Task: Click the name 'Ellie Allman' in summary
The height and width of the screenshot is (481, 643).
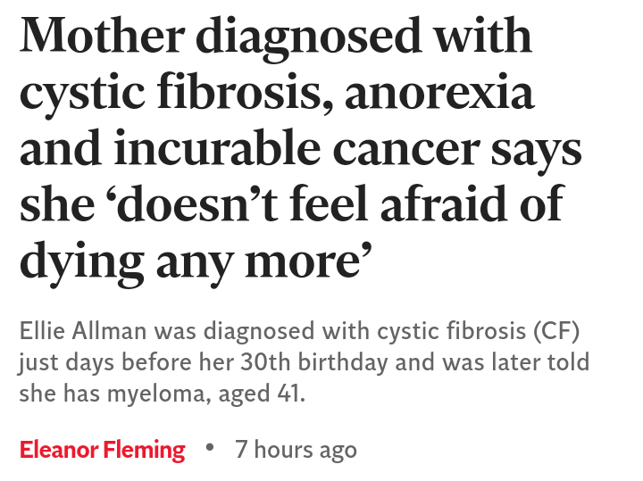Action: click(x=84, y=333)
